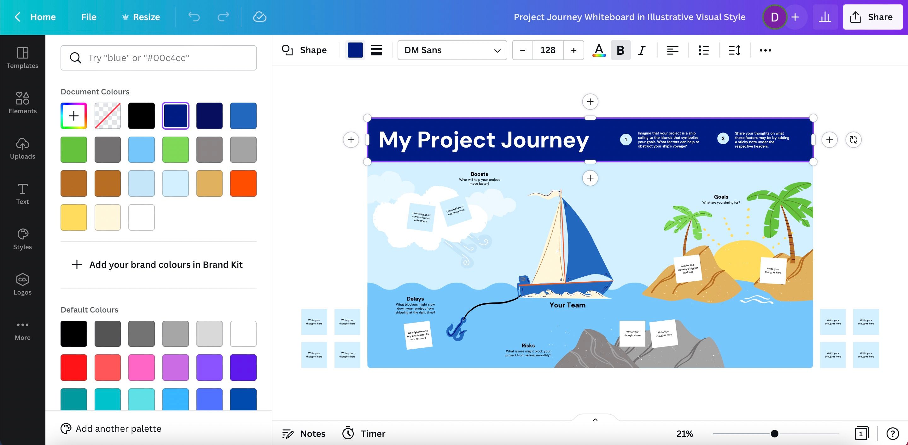Open the File menu
The image size is (908, 445).
click(89, 17)
